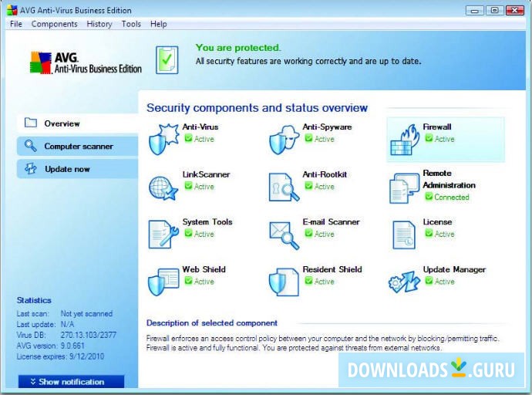Open the License document icon
Screen dimensions: 532x395
tap(404, 235)
